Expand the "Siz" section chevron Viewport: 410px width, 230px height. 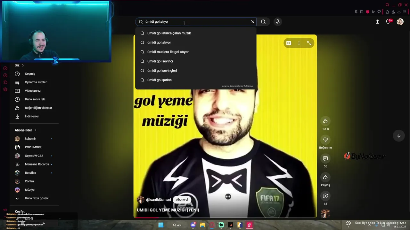tap(23, 65)
